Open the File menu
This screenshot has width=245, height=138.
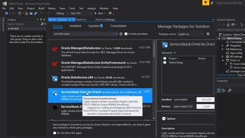pos(4,8)
